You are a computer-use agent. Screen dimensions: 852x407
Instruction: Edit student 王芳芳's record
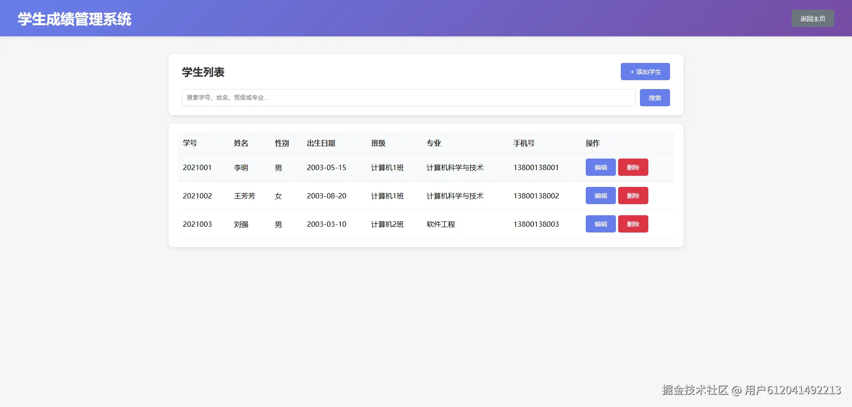coord(600,196)
